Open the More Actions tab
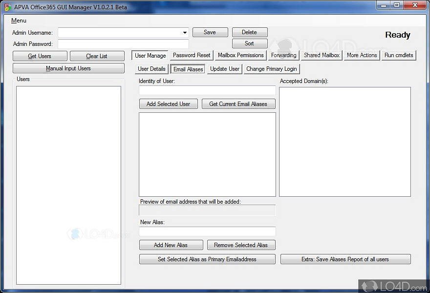Image resolution: width=430 pixels, height=293 pixels. pyautogui.click(x=362, y=55)
